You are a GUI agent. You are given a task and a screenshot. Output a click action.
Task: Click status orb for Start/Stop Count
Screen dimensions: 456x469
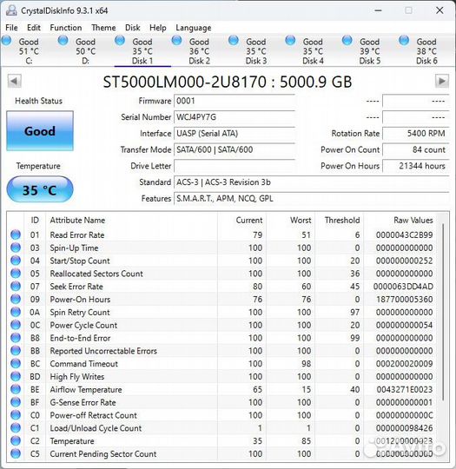click(16, 261)
